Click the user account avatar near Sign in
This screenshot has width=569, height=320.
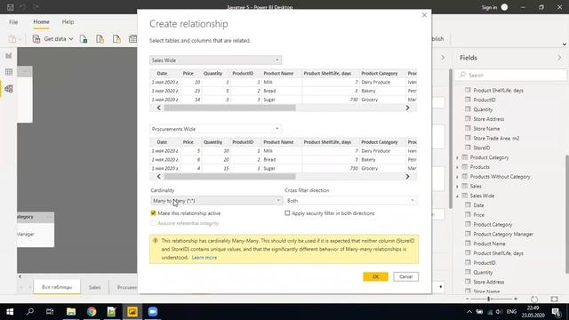(504, 7)
